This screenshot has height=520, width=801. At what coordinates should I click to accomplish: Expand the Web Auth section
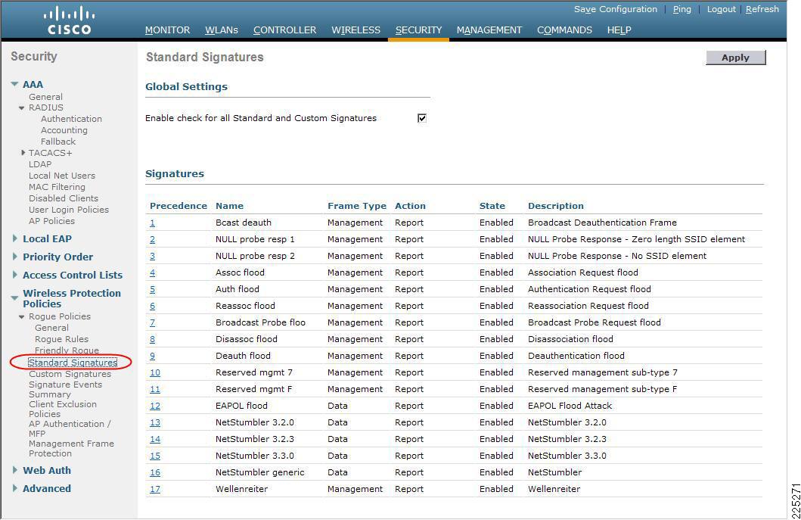coord(15,470)
